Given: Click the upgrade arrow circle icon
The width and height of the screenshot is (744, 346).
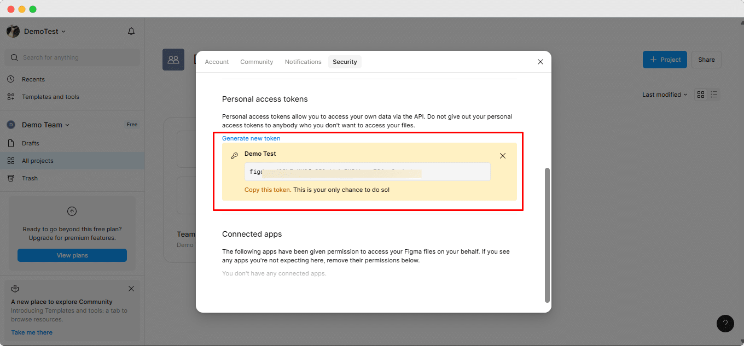Looking at the screenshot, I should point(72,211).
